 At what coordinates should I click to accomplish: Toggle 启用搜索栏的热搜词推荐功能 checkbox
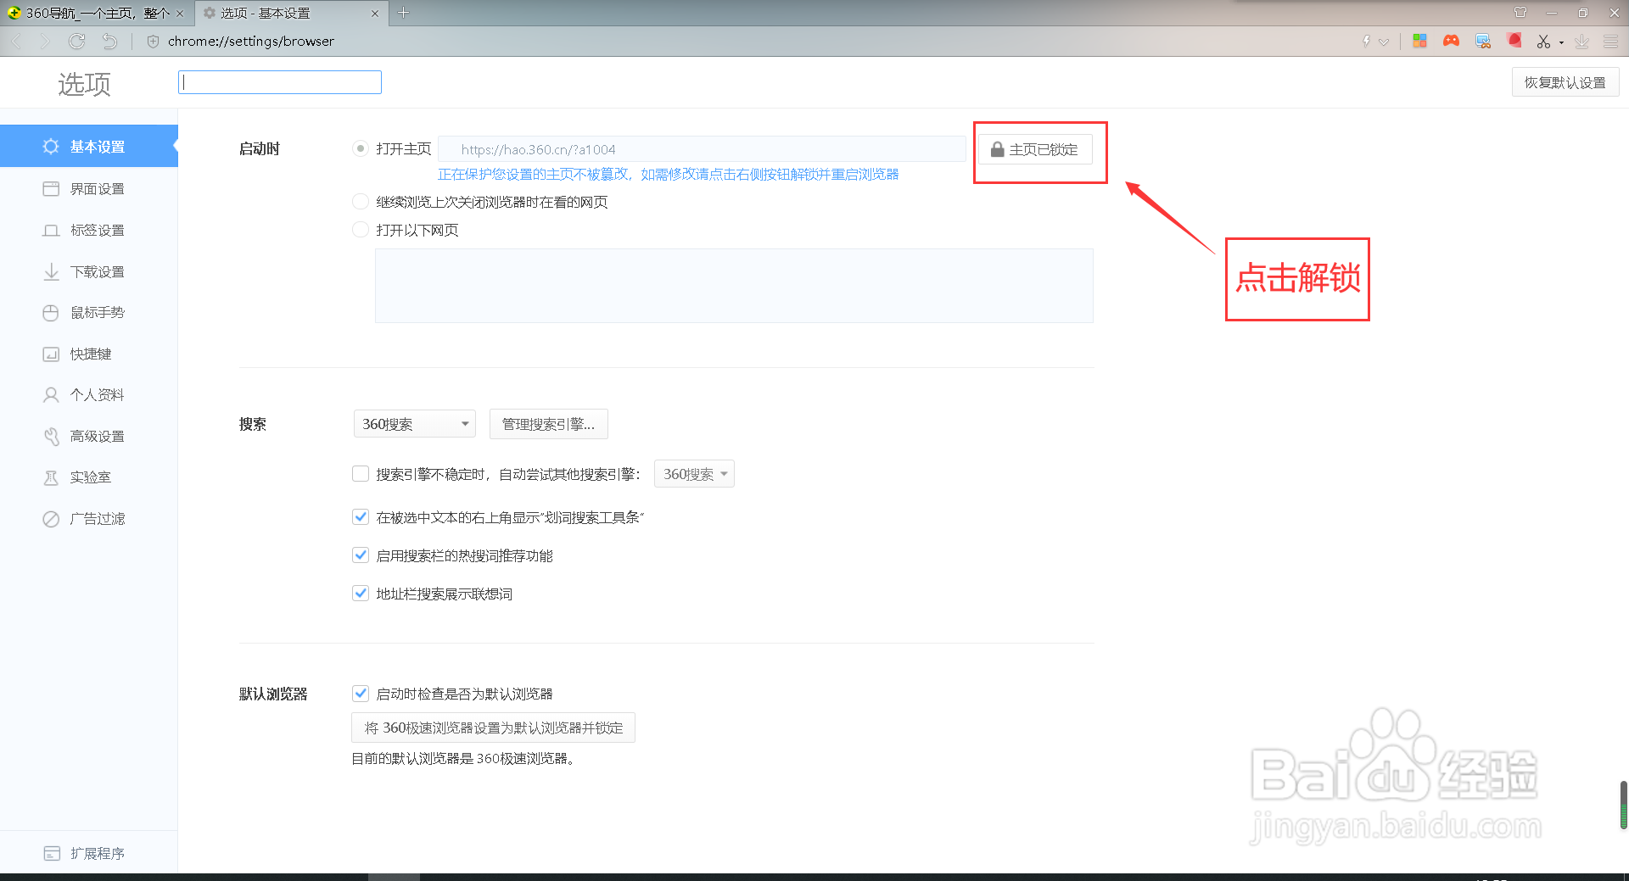(361, 555)
